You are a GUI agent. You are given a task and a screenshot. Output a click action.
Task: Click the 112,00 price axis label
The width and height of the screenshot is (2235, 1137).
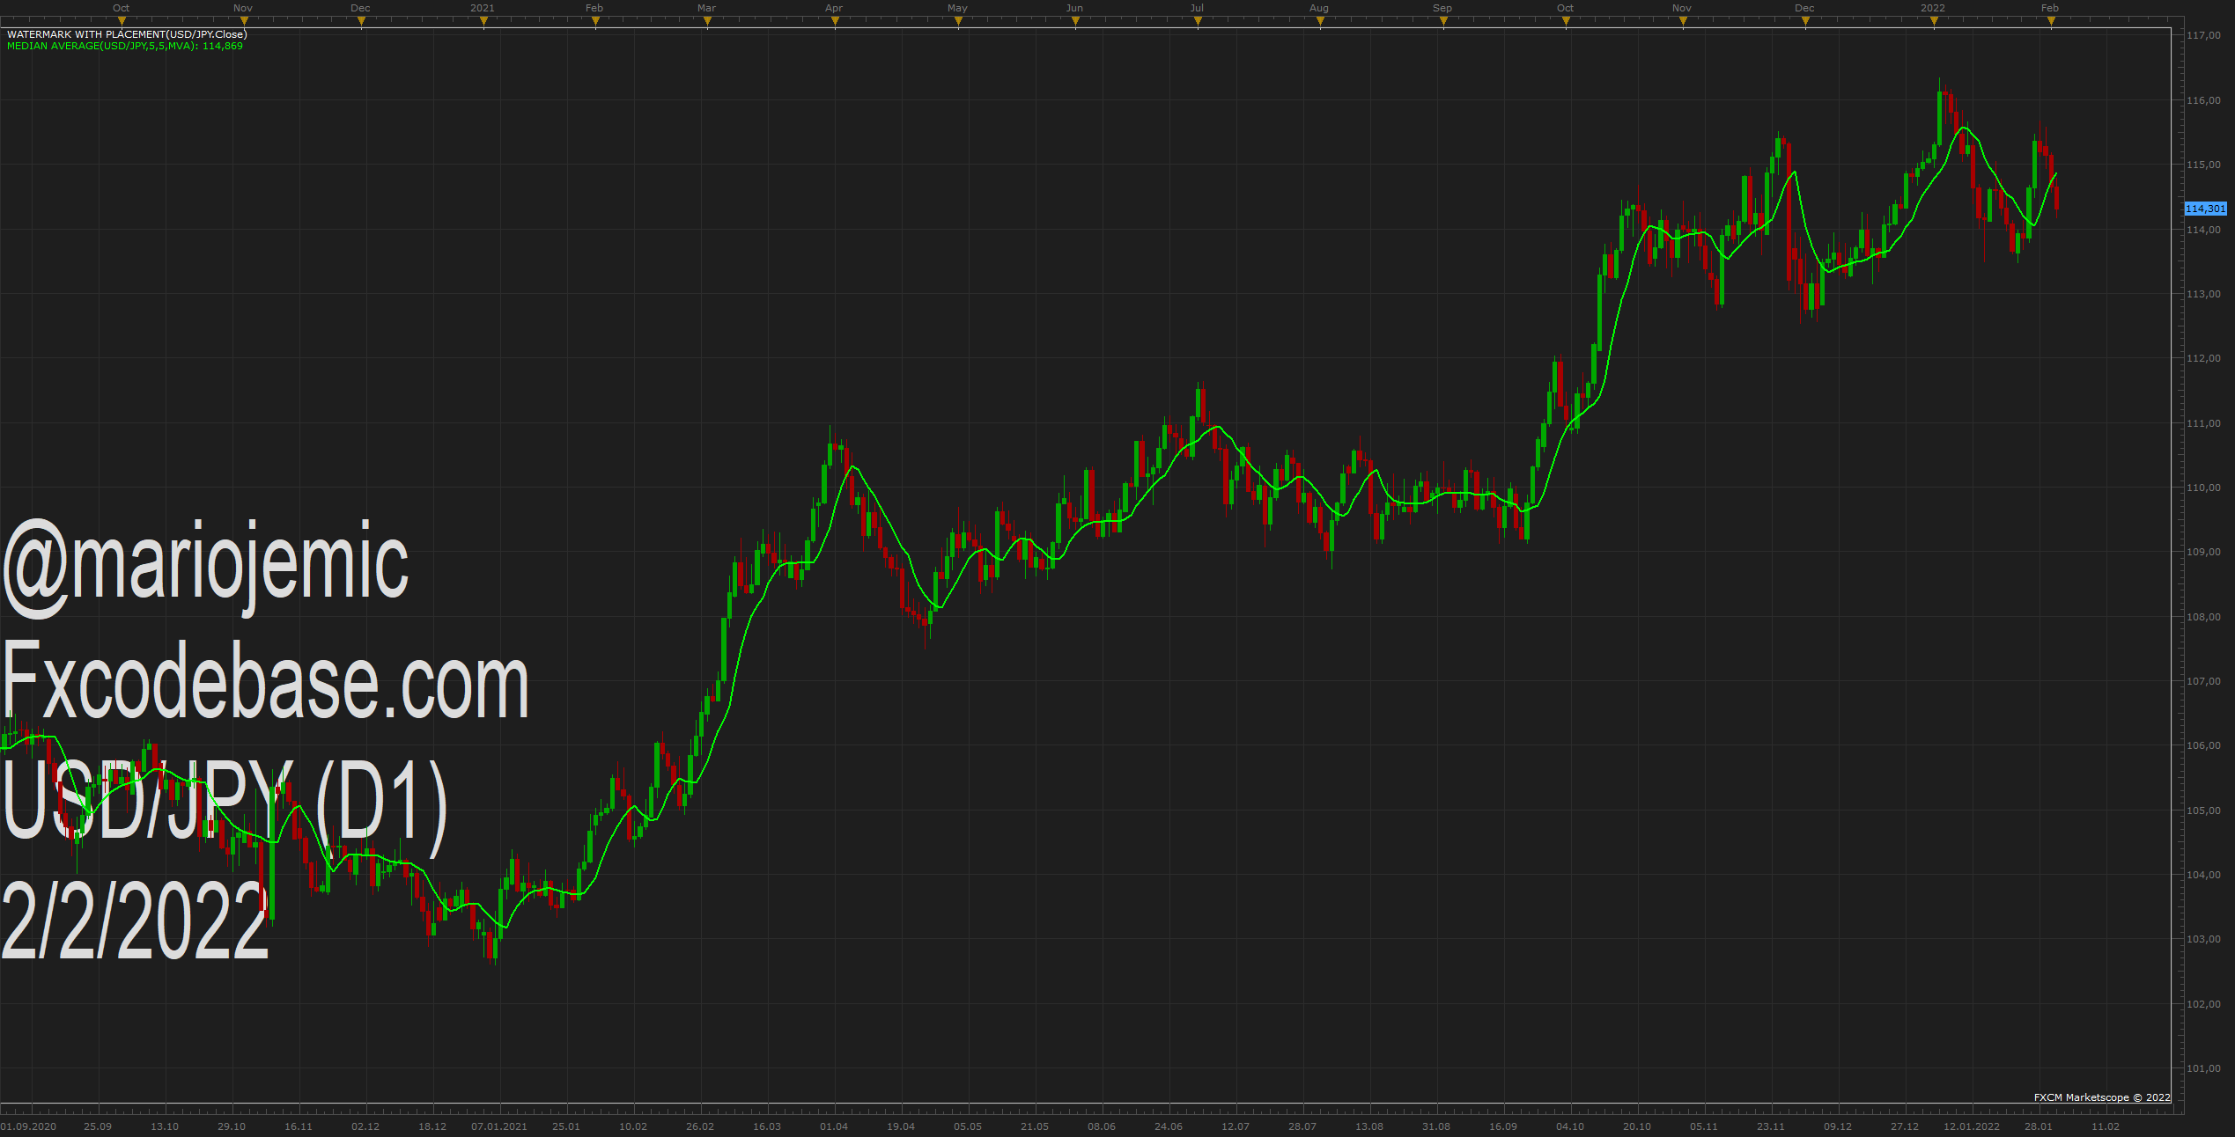click(x=2203, y=358)
